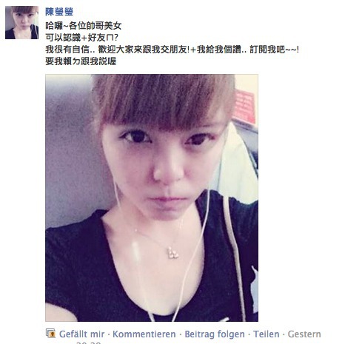
Task: Click the text line 可以認識+好友ㄇ?
Action: pyautogui.click(x=82, y=38)
